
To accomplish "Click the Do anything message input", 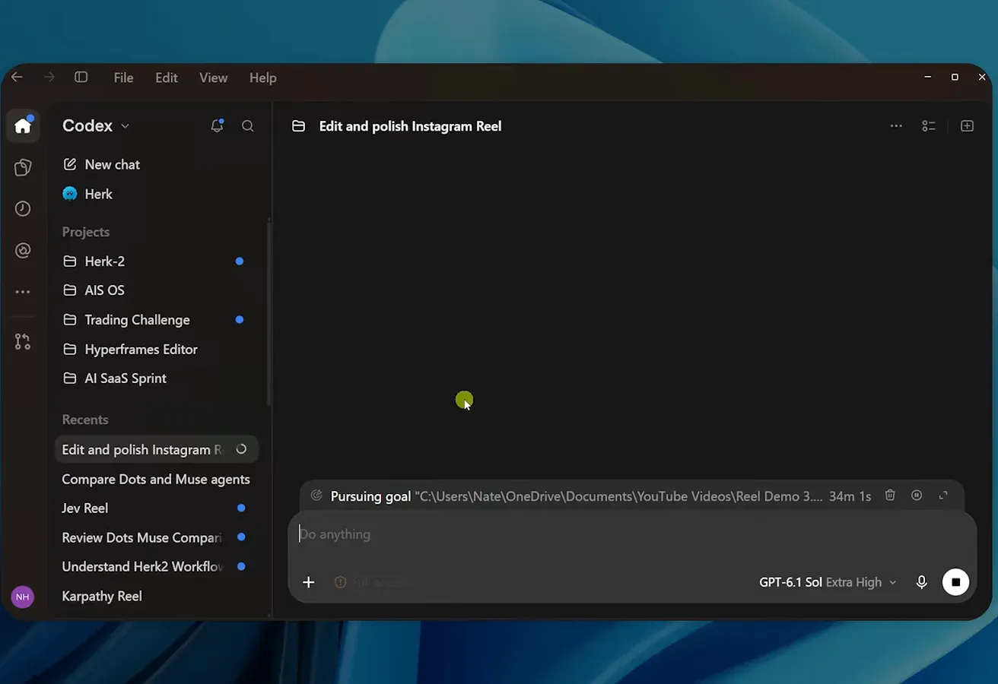I will (631, 534).
